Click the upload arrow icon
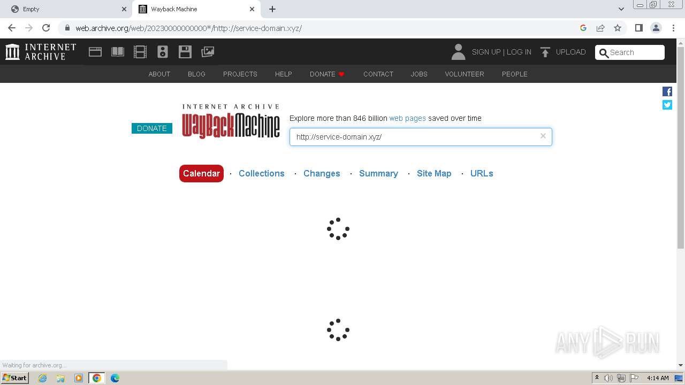 545,52
